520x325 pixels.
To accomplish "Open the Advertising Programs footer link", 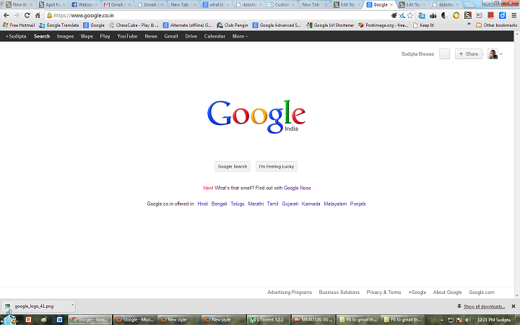I will (290, 292).
